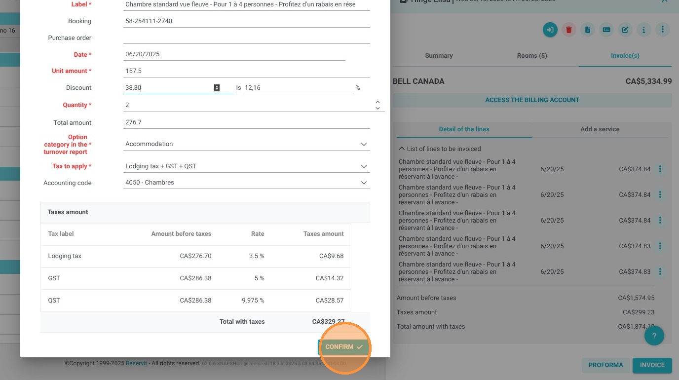The height and width of the screenshot is (380, 679).
Task: Click the Rate column header
Action: point(258,234)
